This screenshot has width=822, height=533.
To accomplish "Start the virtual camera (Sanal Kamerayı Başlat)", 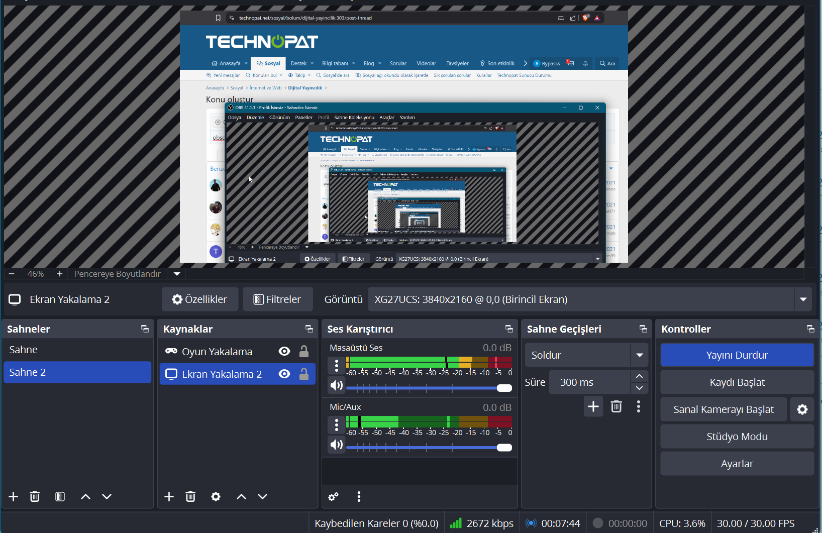I will tap(724, 409).
